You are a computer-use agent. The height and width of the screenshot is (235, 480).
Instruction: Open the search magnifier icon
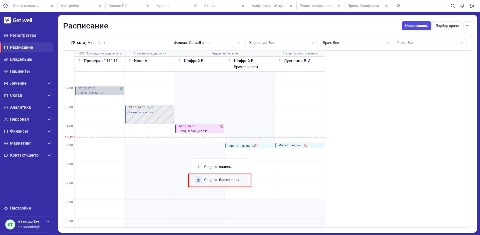453,6
